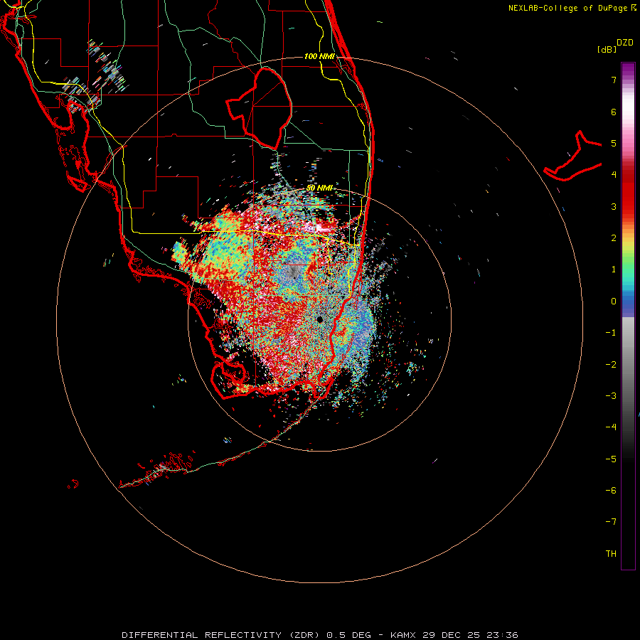Click the 3 value on color scale
The height and width of the screenshot is (640, 640).
tap(614, 206)
